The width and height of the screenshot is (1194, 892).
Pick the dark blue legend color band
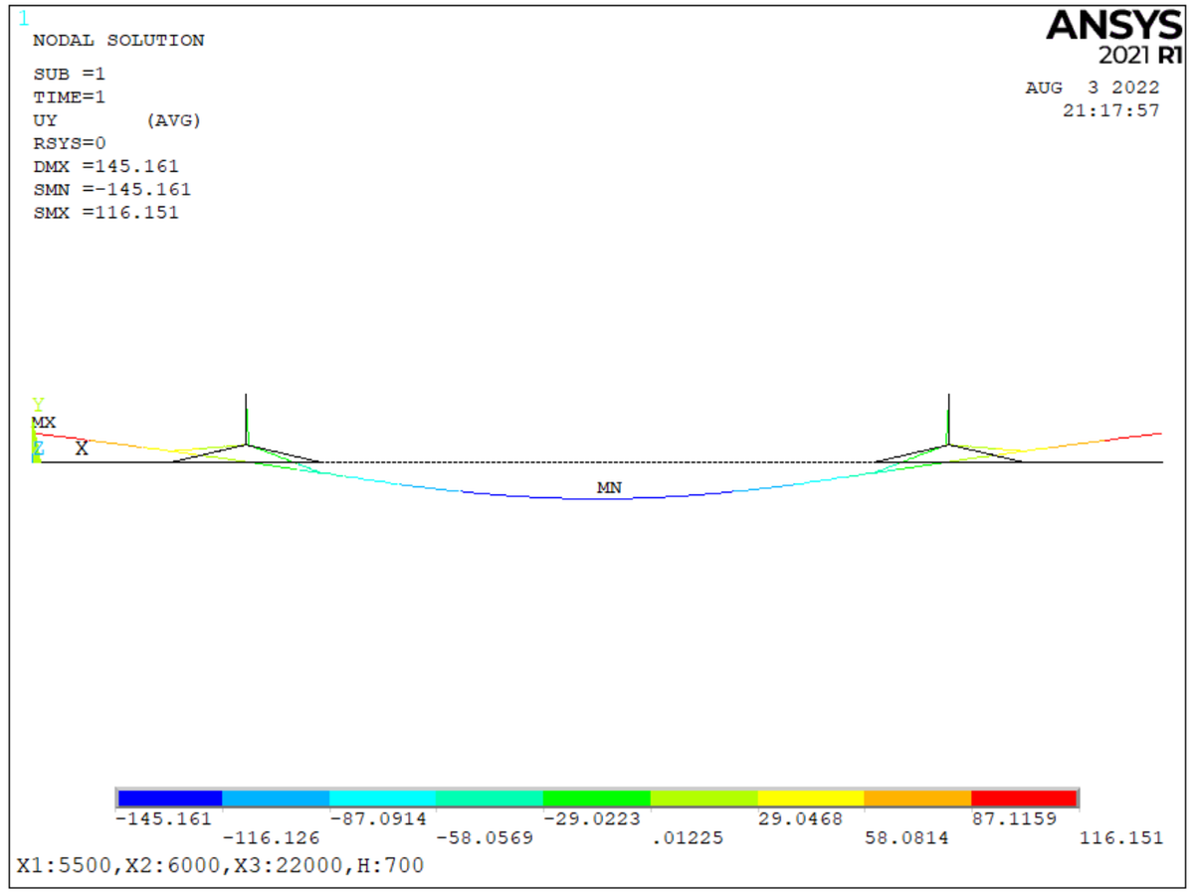[169, 798]
